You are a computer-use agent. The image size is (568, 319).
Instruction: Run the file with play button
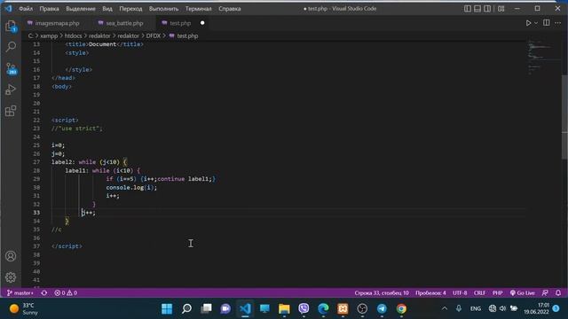tap(528, 23)
